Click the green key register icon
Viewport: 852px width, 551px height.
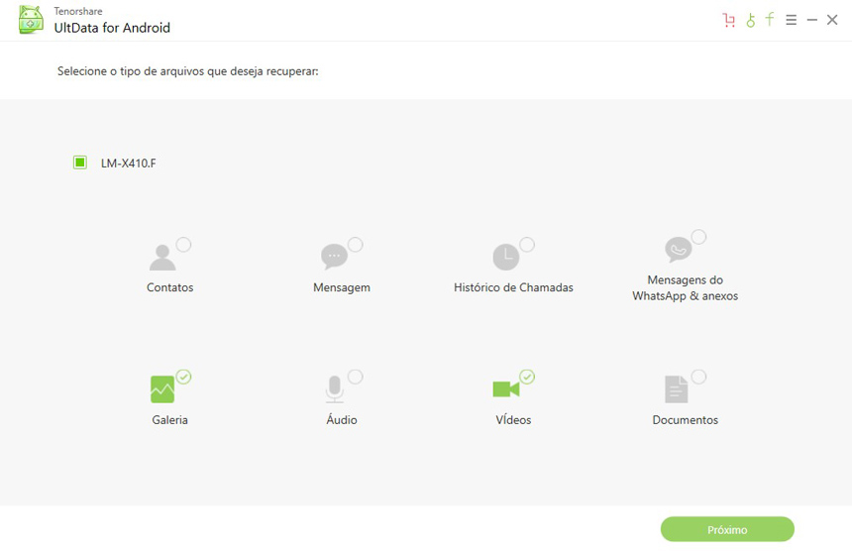pos(750,20)
